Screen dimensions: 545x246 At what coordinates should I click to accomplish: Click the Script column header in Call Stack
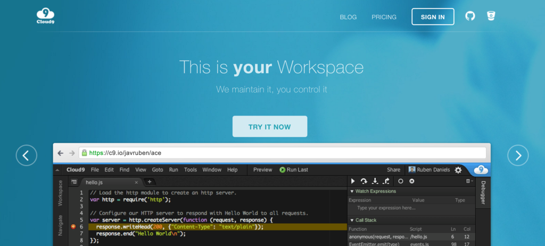pos(416,229)
